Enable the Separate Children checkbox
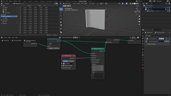The height and width of the screenshot is (96, 171). (64, 66)
